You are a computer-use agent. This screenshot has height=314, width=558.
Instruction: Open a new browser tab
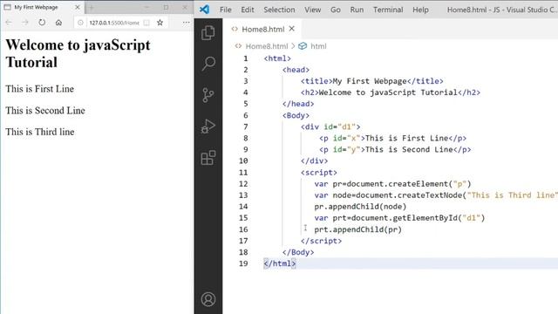tap(91, 7)
